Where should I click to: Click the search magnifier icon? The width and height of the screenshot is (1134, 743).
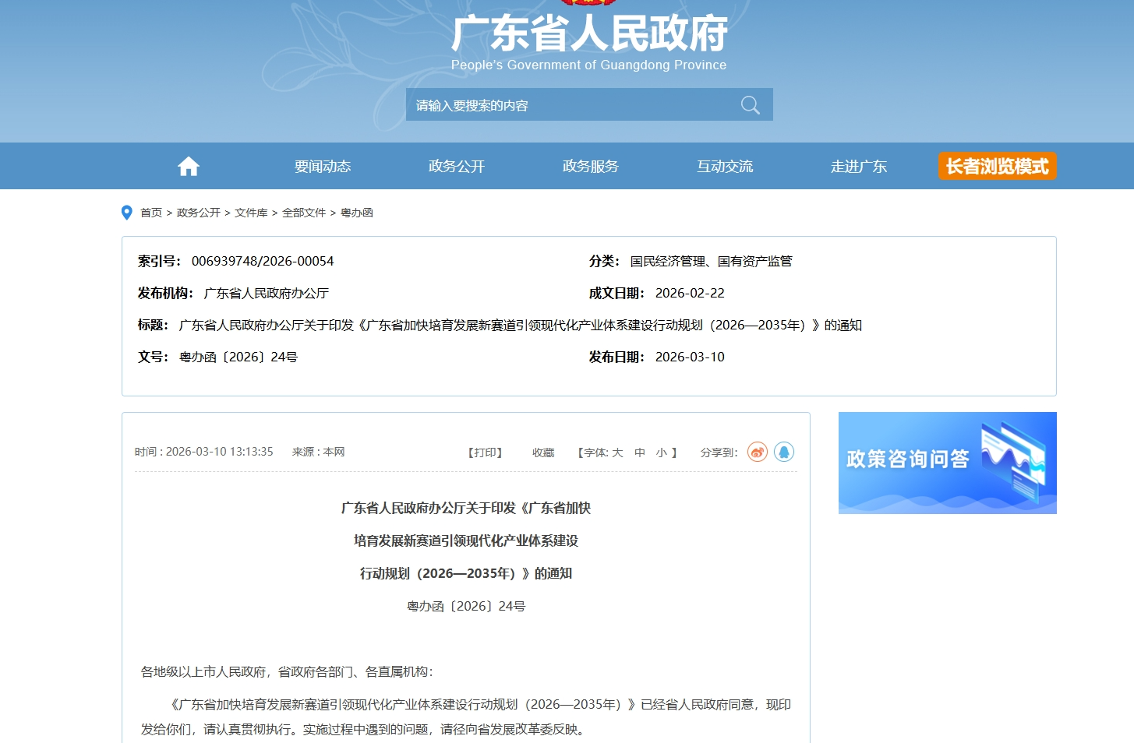click(x=749, y=104)
